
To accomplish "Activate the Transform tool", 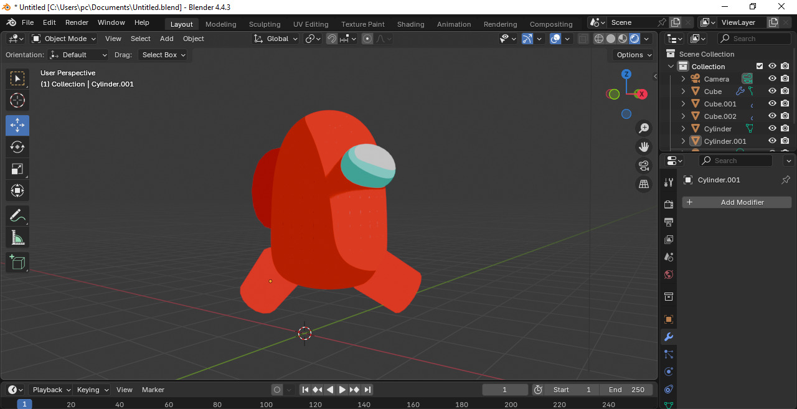I will point(17,190).
